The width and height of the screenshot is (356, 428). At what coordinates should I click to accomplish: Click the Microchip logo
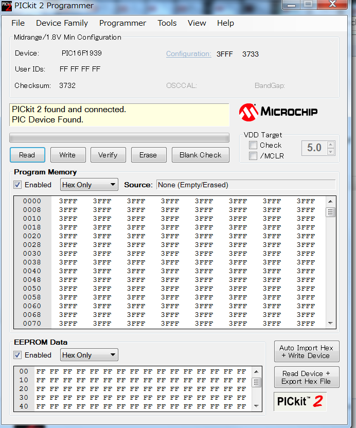[278, 112]
